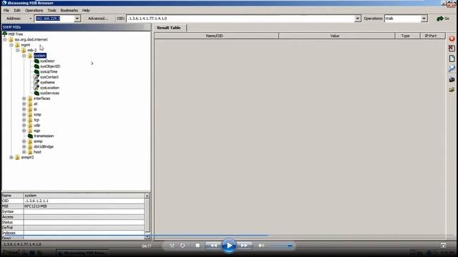Click the IP:Port column header
Viewport: 458px width, 257px height.
432,36
